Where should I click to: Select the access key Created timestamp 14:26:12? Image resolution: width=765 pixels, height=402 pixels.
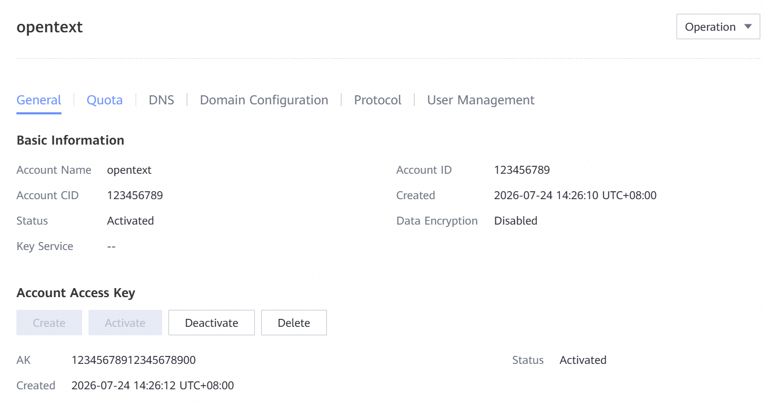pos(153,386)
